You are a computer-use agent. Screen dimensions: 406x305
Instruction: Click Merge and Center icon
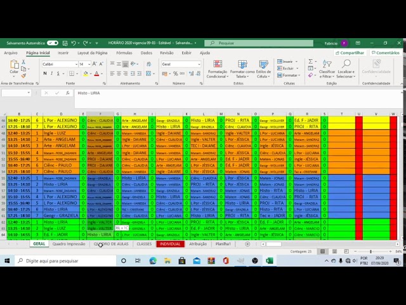tap(148, 74)
